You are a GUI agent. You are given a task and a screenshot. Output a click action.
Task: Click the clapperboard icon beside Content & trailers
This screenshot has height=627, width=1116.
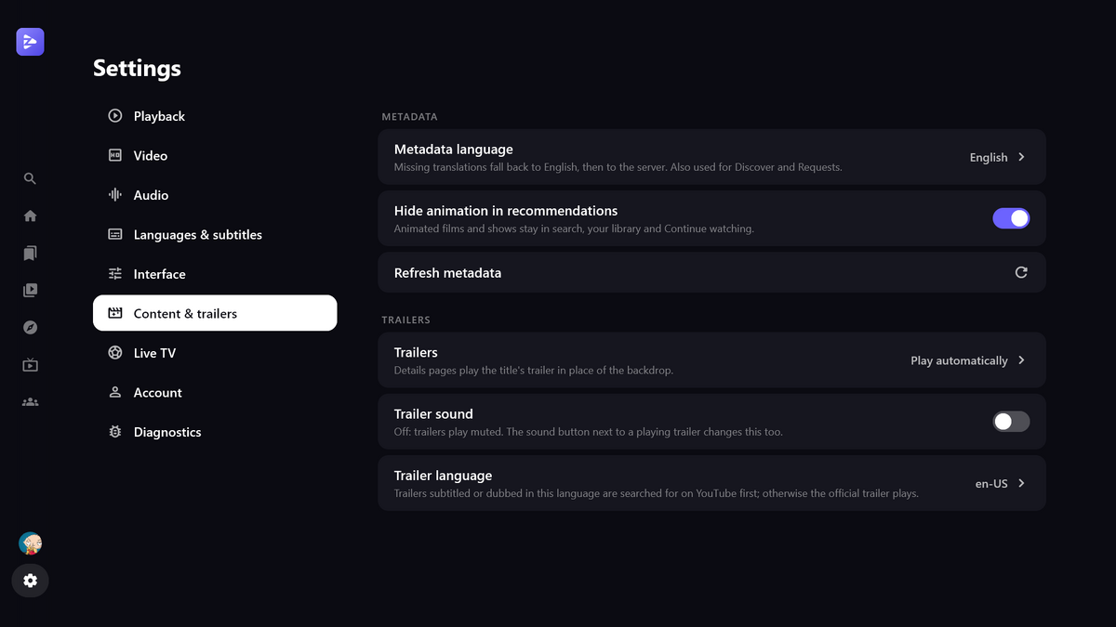(x=115, y=313)
